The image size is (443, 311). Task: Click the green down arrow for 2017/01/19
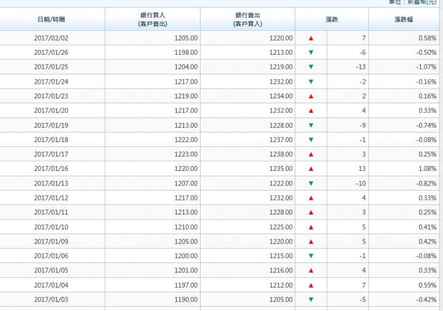[x=311, y=125]
